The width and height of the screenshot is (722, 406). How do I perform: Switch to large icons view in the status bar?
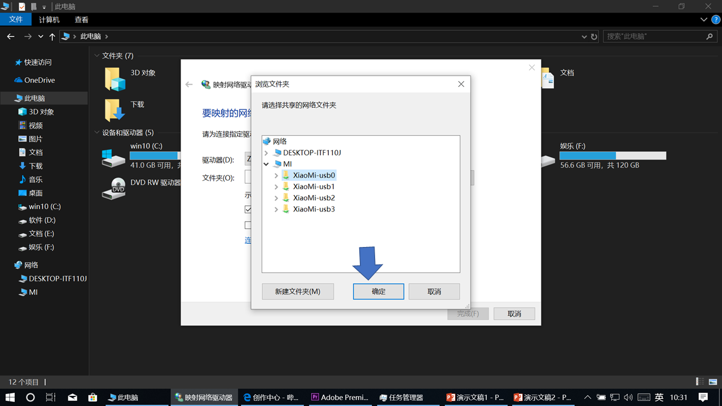click(x=713, y=382)
